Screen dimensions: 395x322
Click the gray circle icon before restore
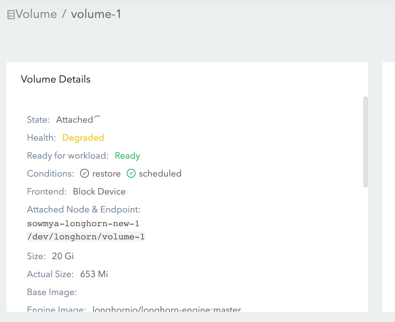tap(85, 173)
